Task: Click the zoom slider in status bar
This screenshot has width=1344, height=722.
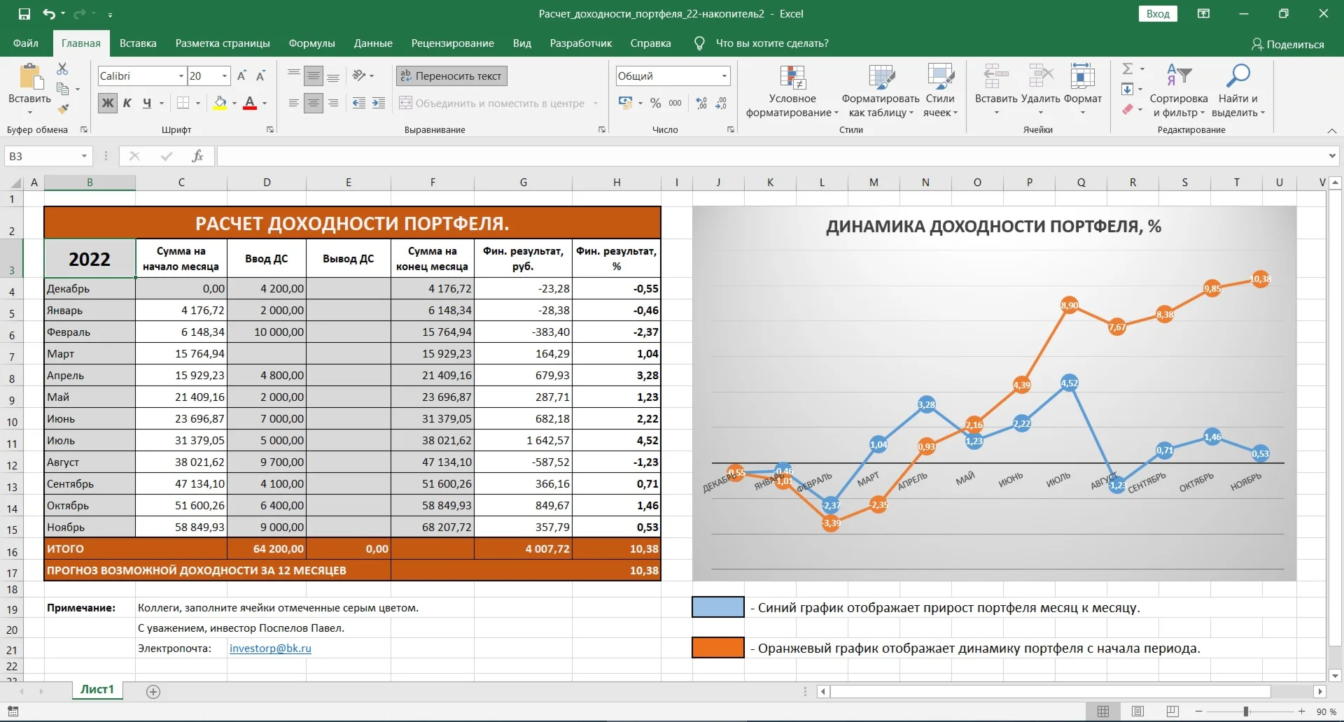Action: point(1246,712)
